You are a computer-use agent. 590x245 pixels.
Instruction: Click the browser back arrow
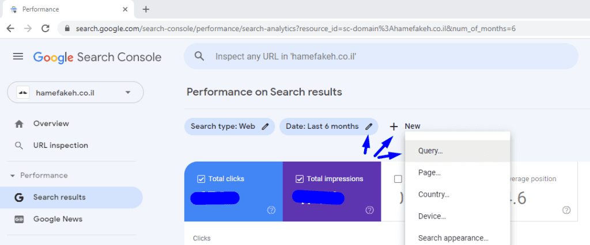click(x=10, y=28)
